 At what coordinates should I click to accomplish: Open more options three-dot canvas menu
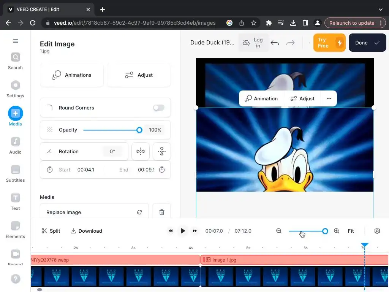tap(329, 98)
